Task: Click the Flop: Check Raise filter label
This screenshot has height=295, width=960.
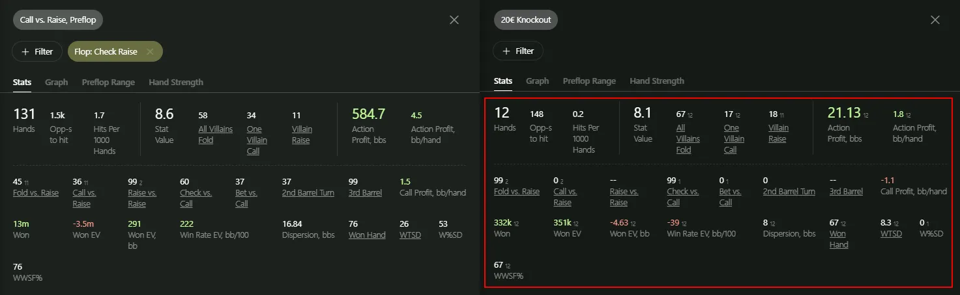Action: (106, 52)
